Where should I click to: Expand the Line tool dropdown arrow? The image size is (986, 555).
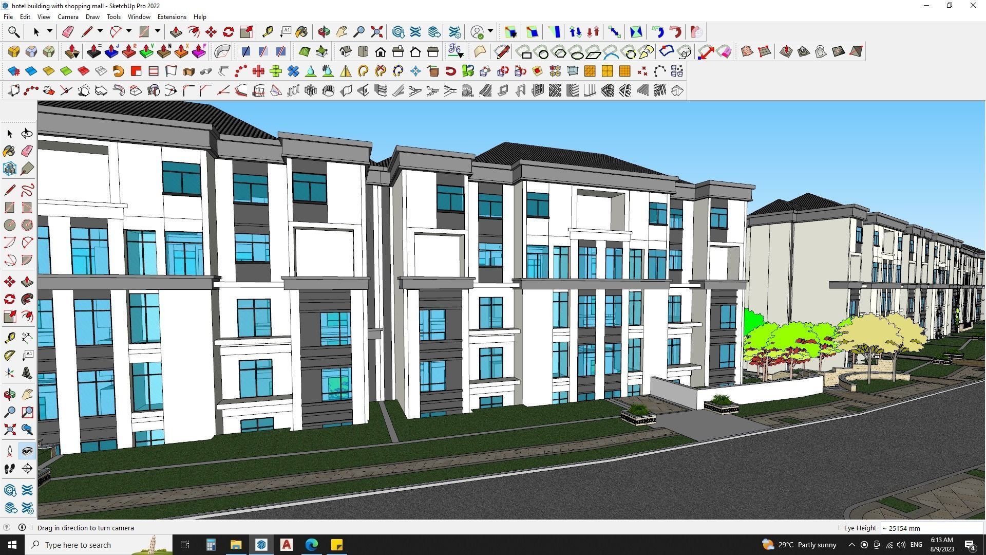[x=100, y=32]
